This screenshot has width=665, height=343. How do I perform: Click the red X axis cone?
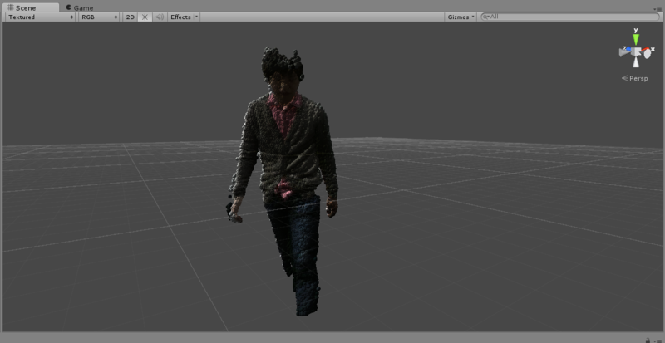coord(647,50)
